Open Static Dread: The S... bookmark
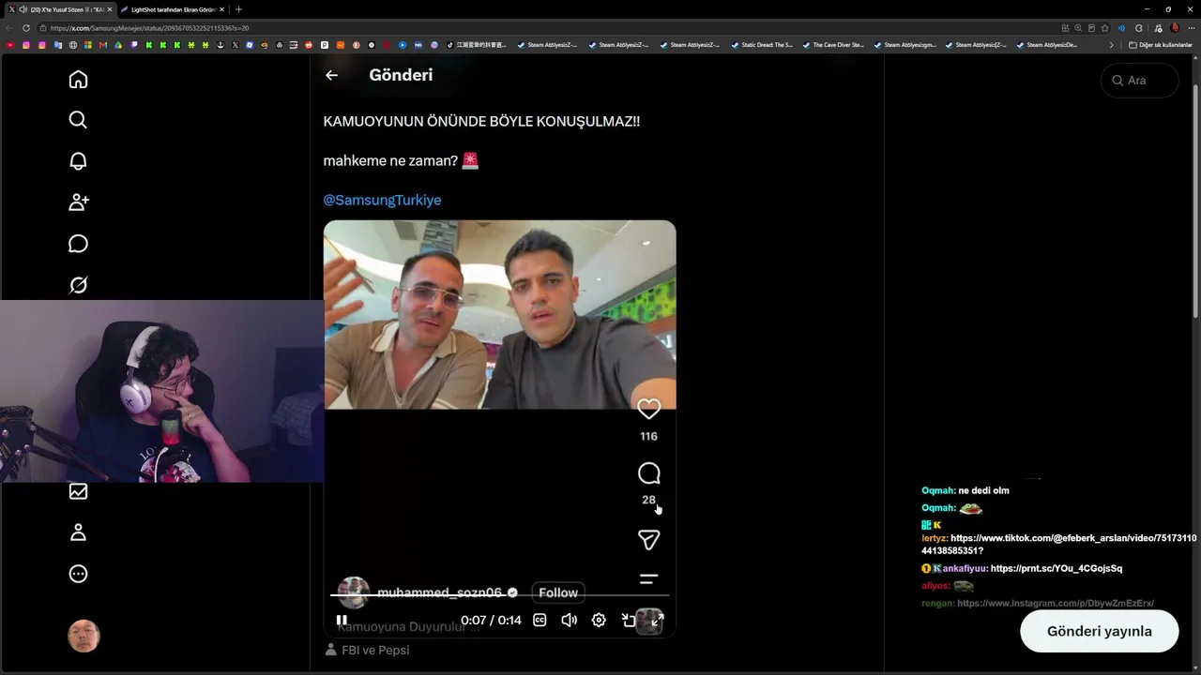Screen dimensions: 1201x675 (x=761, y=45)
